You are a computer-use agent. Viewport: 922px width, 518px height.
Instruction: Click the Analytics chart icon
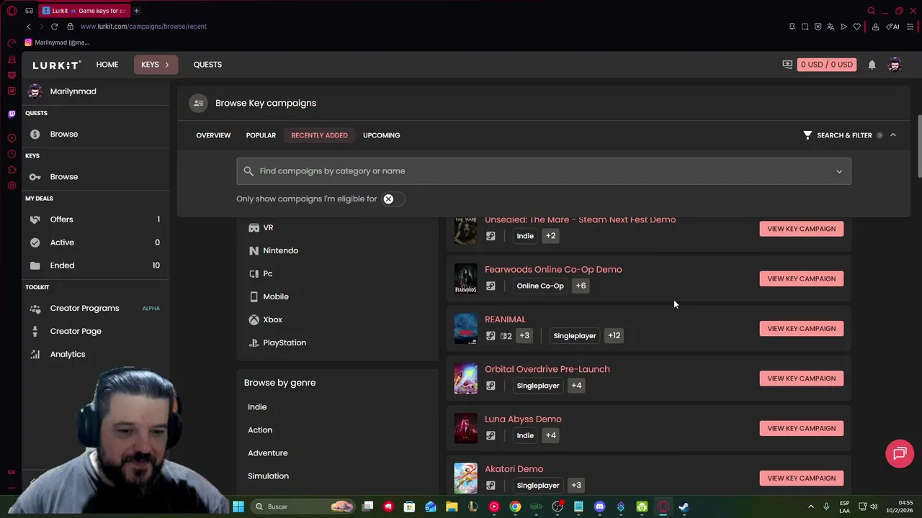pos(35,355)
